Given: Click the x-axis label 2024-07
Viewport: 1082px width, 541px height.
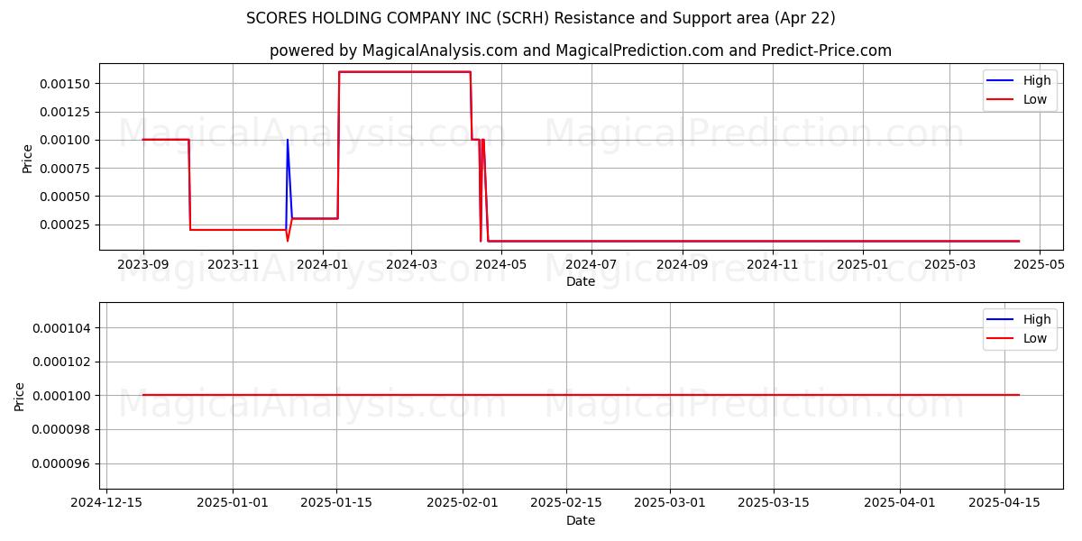Looking at the screenshot, I should click(x=591, y=264).
